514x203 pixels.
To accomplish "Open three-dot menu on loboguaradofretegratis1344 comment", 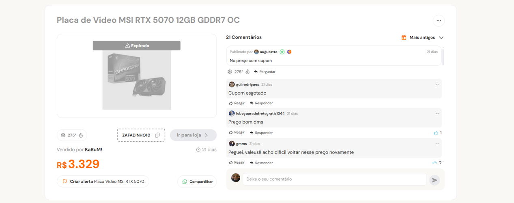I will tap(437, 114).
